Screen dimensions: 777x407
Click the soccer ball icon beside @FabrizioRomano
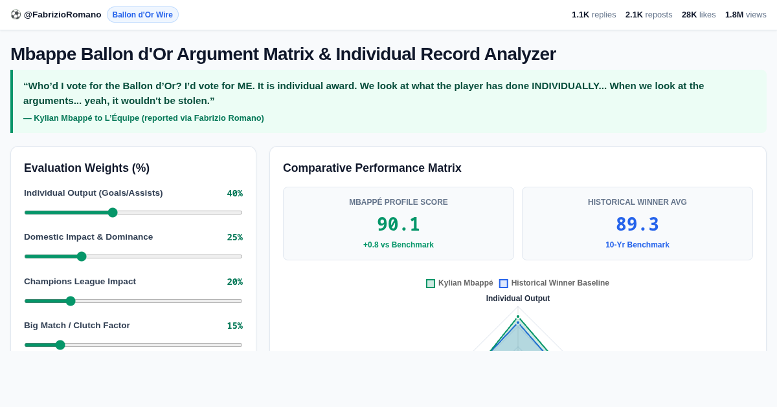(x=16, y=14)
